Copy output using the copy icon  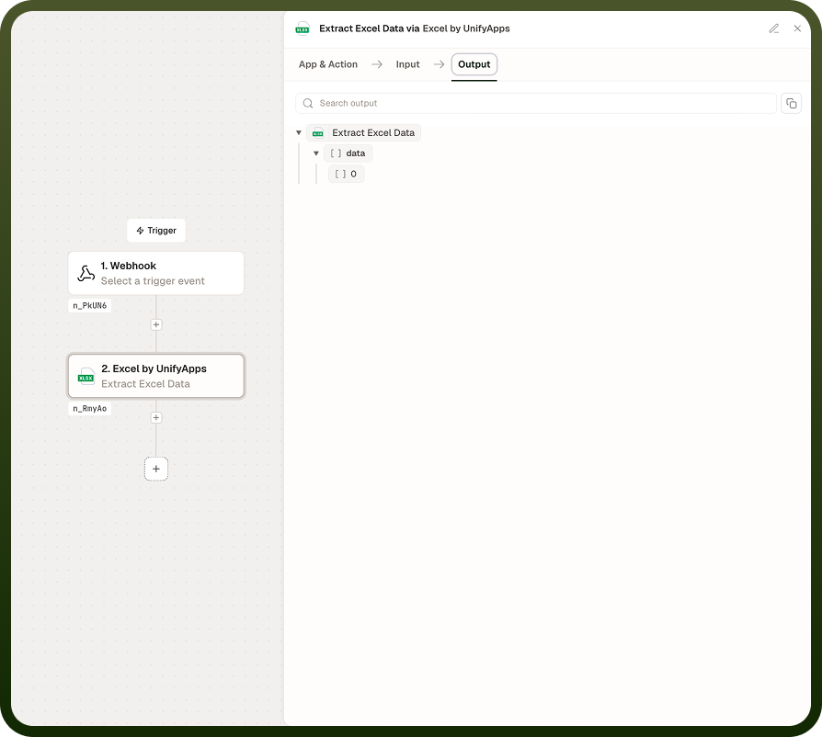click(791, 103)
